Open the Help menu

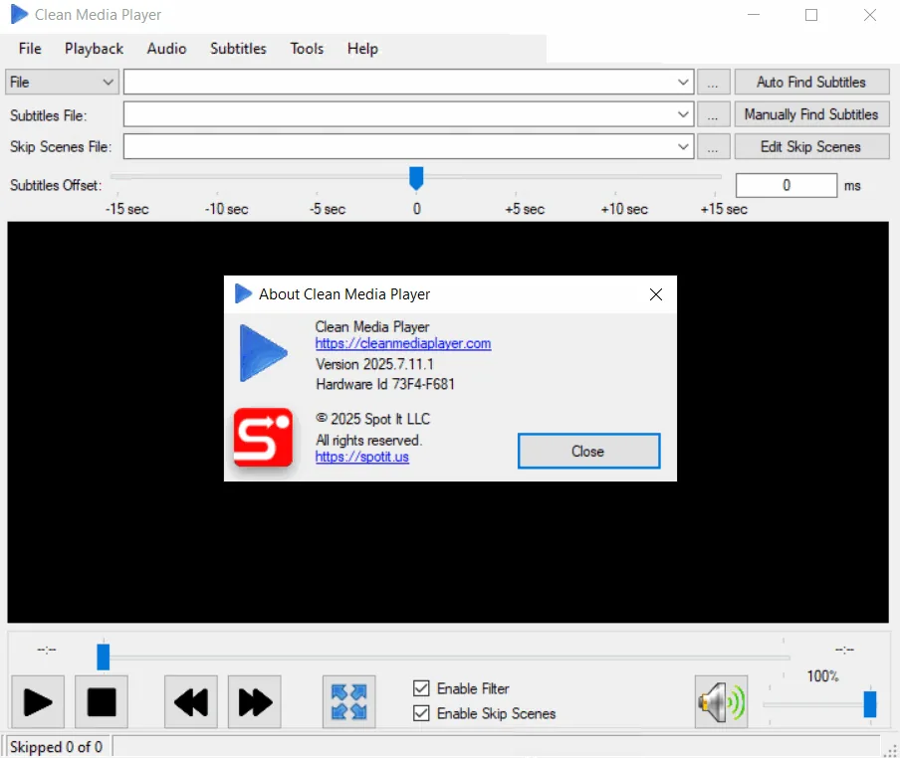click(362, 49)
